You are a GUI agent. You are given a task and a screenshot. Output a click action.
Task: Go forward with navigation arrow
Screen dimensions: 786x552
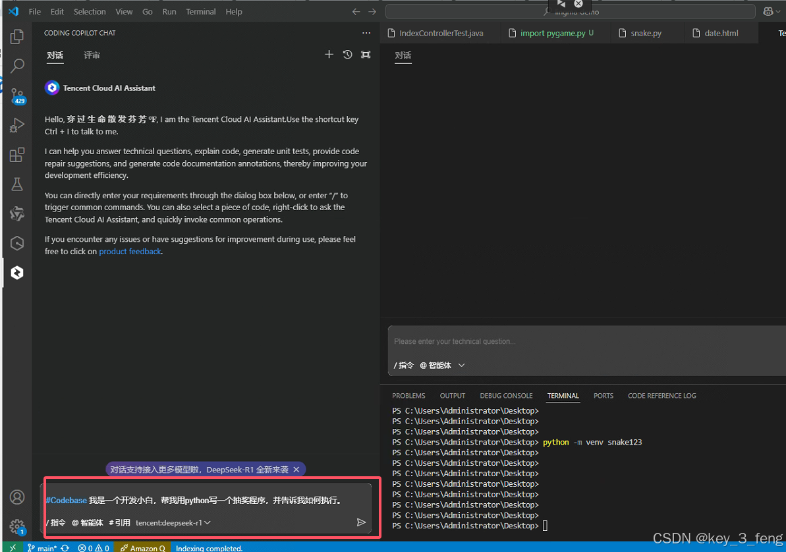(x=372, y=12)
